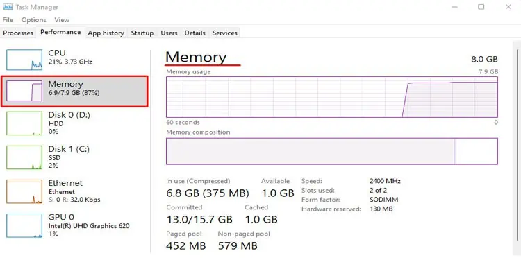Click the SSD type label
This screenshot has height=260, width=521.
pos(54,158)
